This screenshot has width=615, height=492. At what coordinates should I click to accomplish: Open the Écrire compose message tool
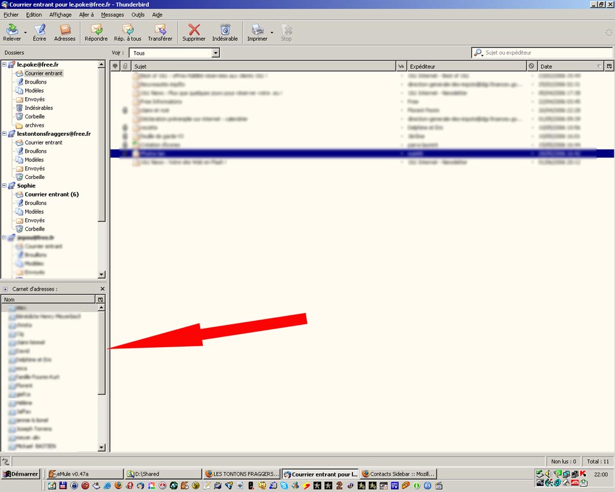click(x=40, y=32)
